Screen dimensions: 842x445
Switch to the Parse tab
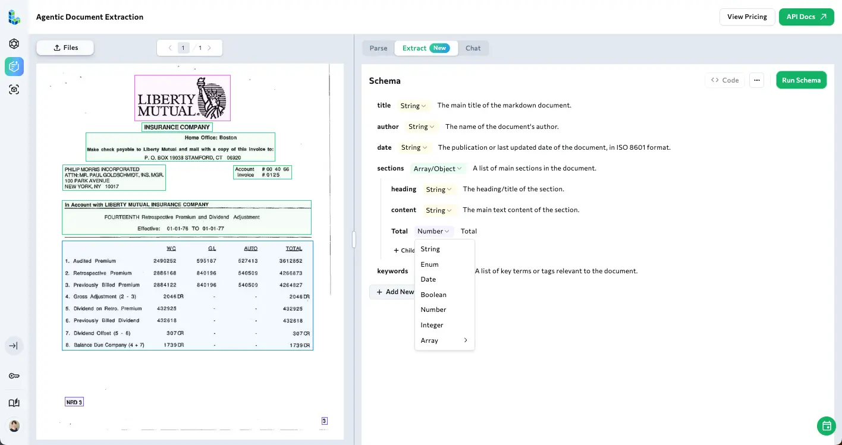click(x=378, y=48)
